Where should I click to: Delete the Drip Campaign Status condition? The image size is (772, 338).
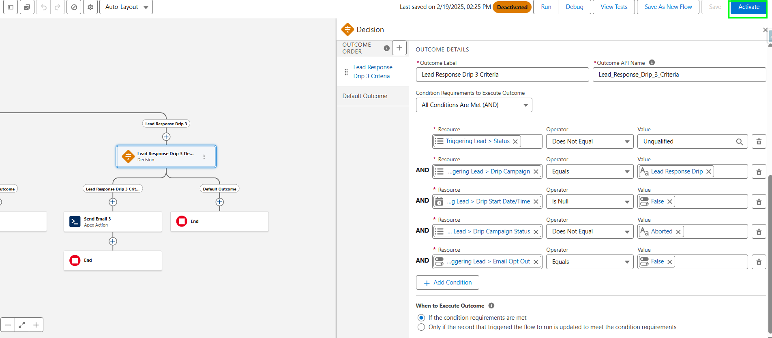(759, 231)
